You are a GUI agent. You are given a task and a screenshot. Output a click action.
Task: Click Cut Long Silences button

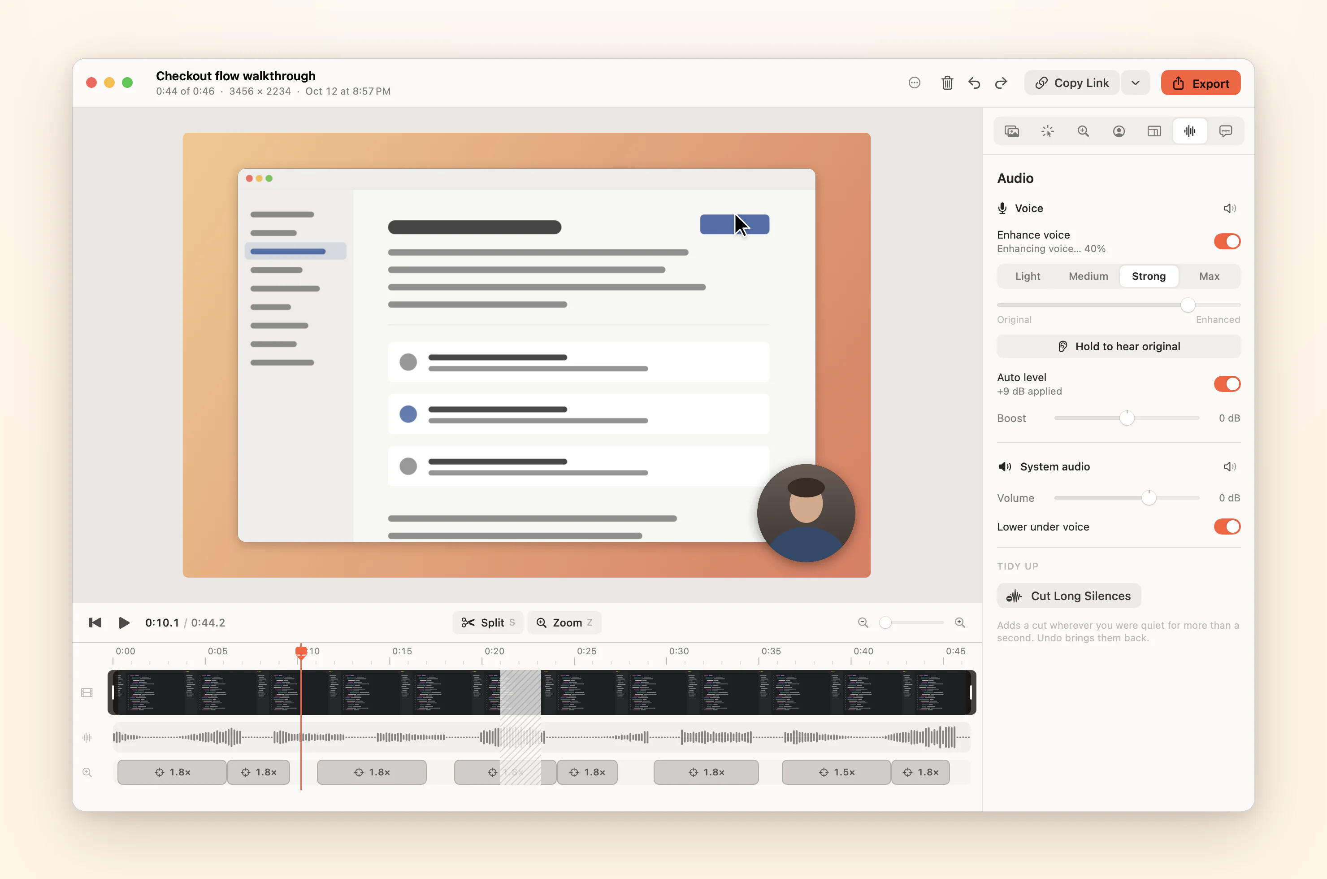(x=1069, y=596)
